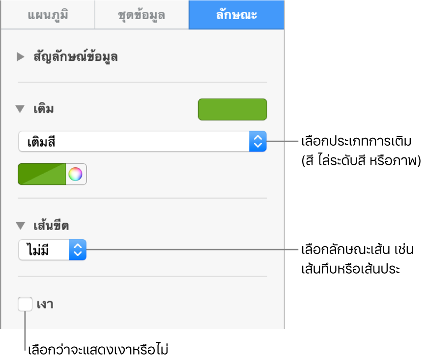Click the เลือกว่าจะแสดงเงาหรือไม่ callout text
Image resolution: width=426 pixels, height=360 pixels.
pyautogui.click(x=98, y=350)
